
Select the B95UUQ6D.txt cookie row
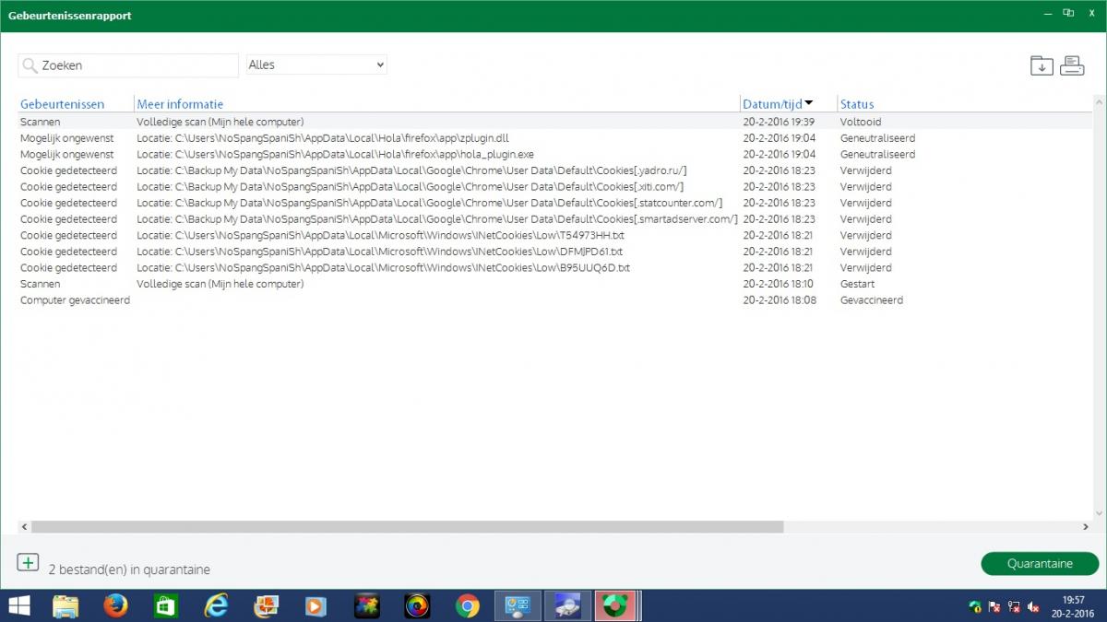point(555,267)
